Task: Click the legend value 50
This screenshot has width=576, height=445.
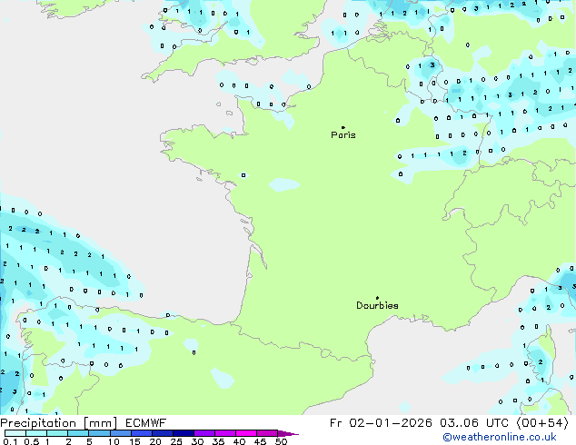Action: click(x=281, y=441)
